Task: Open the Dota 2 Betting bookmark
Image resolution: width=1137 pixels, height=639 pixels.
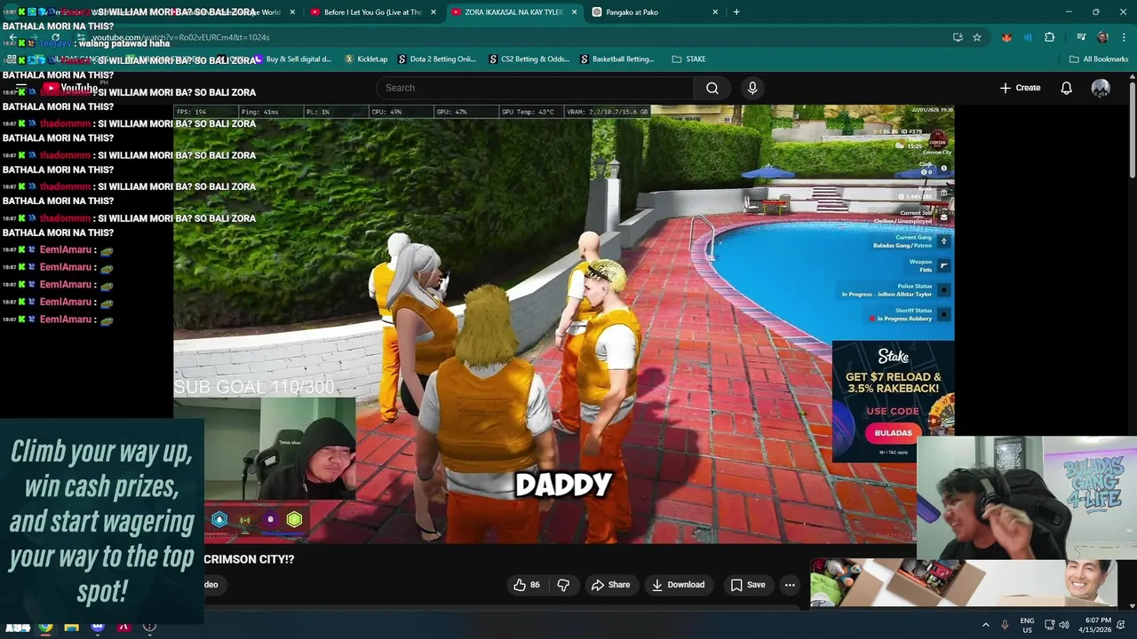Action: coord(437,59)
